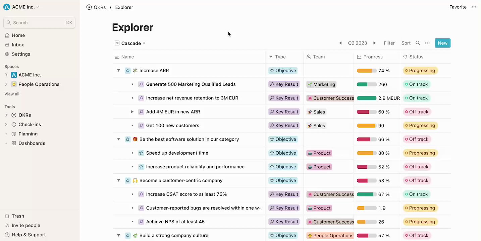This screenshot has width=481, height=241.
Task: Open the Trash in sidebar
Action: [18, 216]
